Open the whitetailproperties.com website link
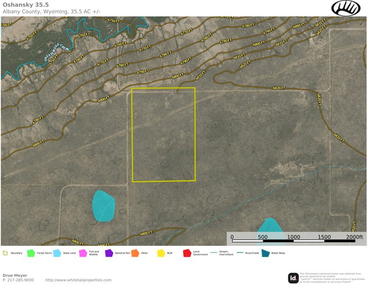This screenshot has height=285, width=368. pos(78,280)
